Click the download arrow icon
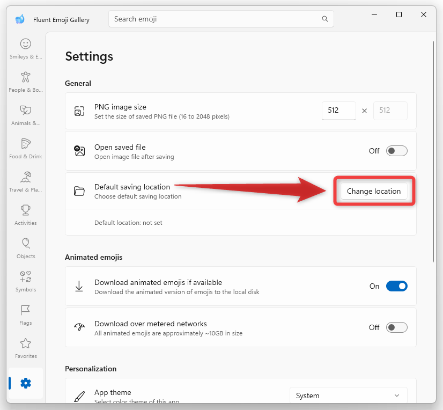The height and width of the screenshot is (410, 443). pyautogui.click(x=79, y=286)
